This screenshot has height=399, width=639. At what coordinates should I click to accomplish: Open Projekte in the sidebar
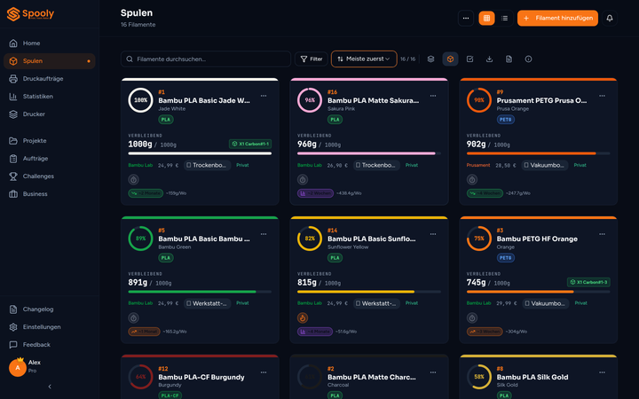click(x=50, y=141)
